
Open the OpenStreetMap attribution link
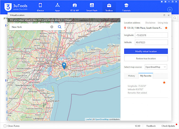pyautogui.click(x=102, y=119)
